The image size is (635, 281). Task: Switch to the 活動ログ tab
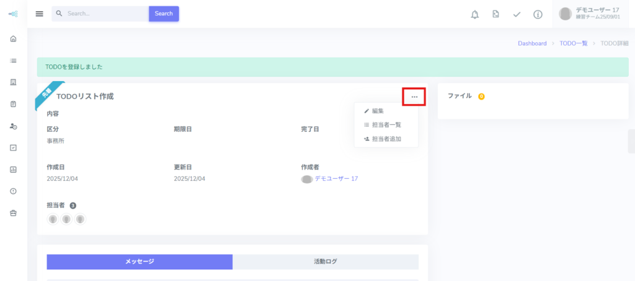tap(326, 262)
